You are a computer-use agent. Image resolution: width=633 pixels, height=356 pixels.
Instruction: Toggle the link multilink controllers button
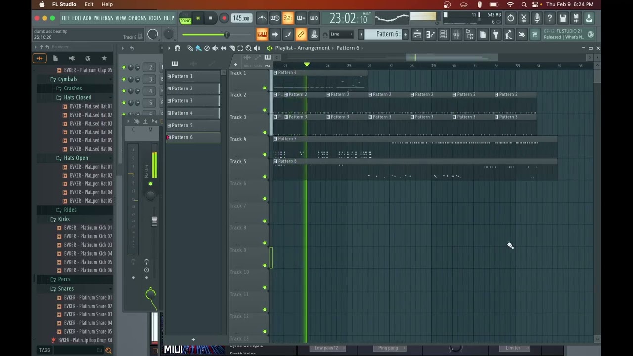coord(301,34)
